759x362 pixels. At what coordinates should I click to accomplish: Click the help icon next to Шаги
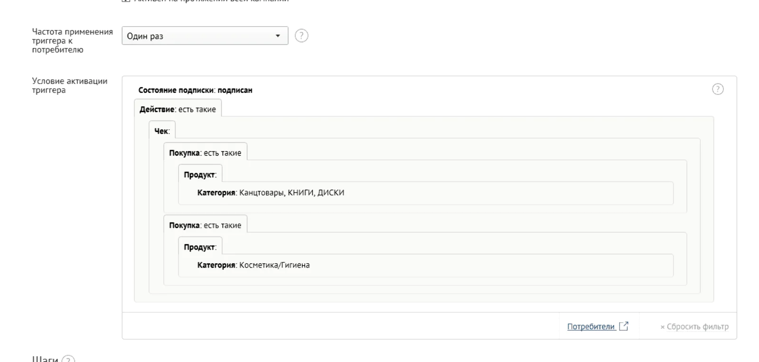pyautogui.click(x=68, y=360)
